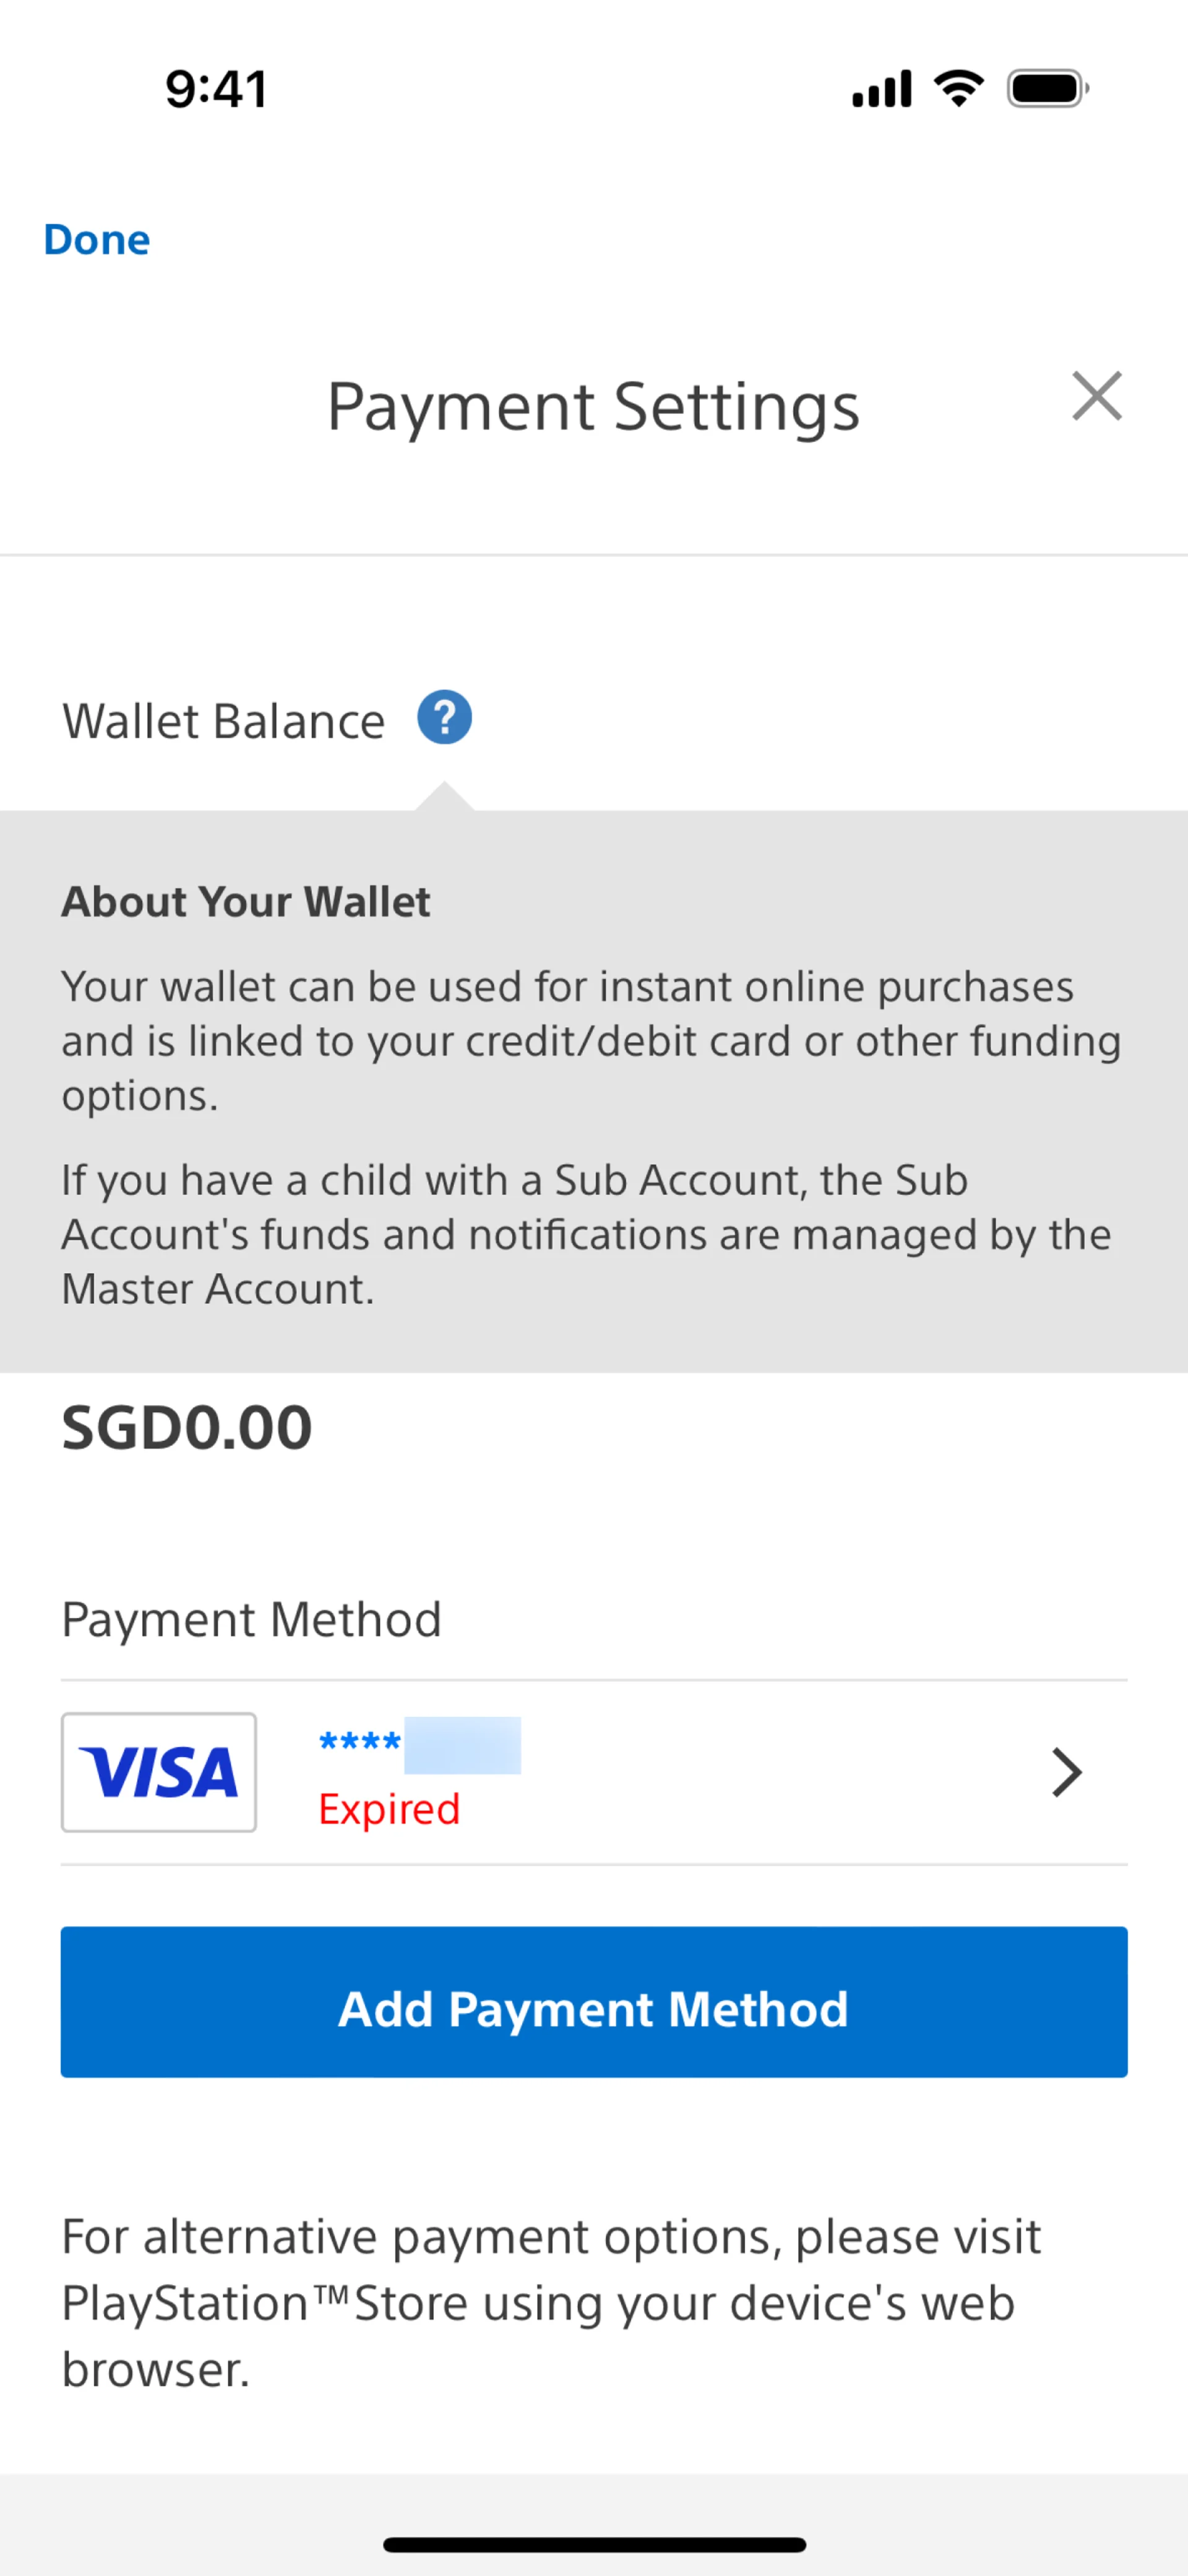Tap the battery indicator in status bar

(x=1047, y=88)
